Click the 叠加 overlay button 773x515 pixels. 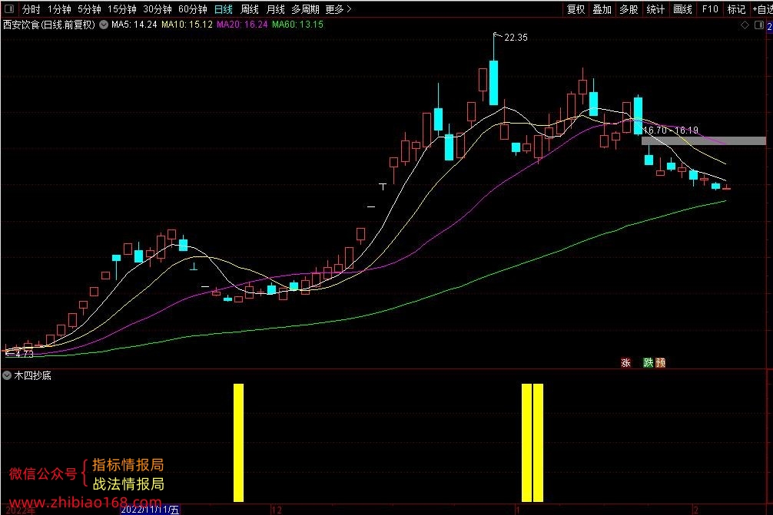[602, 9]
